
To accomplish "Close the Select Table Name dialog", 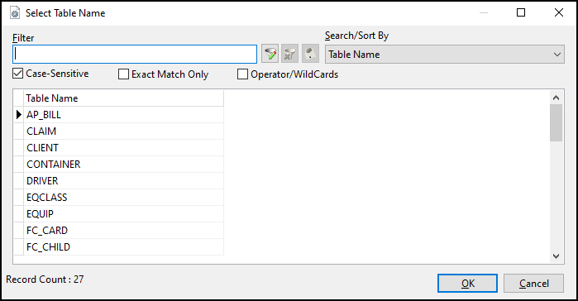I will (559, 12).
